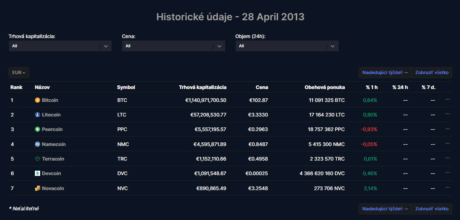Expand the Cena filter dropdown

[x=219, y=46]
